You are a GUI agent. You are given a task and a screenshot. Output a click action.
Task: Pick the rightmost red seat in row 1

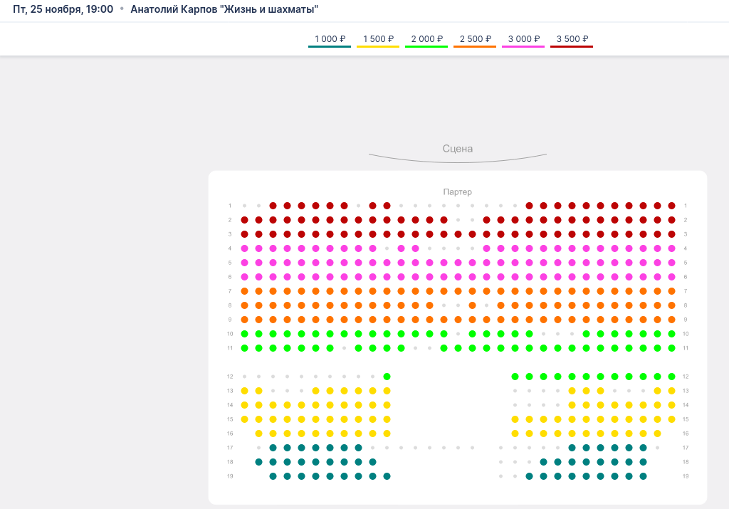(x=671, y=206)
